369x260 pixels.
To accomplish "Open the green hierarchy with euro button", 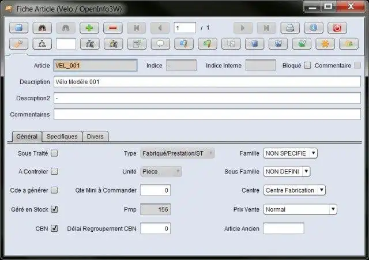I will point(113,44).
